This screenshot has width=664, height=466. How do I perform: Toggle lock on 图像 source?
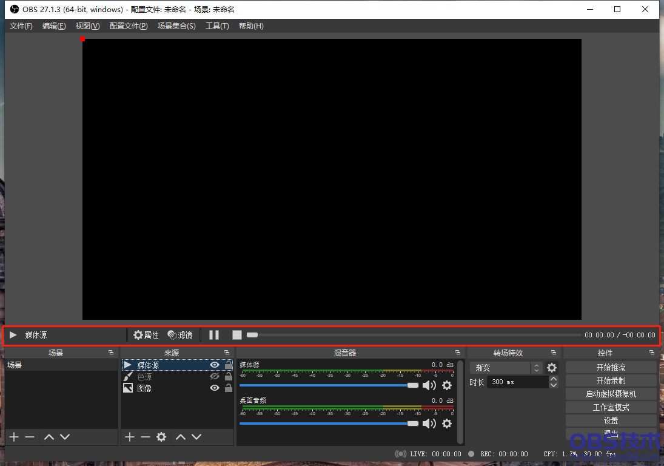228,387
